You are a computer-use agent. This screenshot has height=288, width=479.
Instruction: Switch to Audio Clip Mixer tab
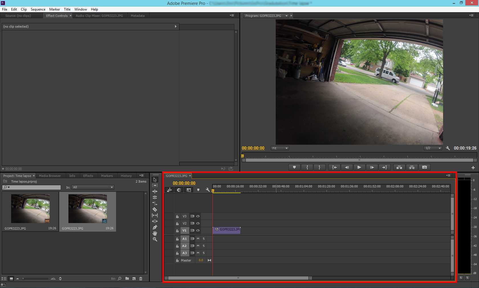pyautogui.click(x=99, y=16)
